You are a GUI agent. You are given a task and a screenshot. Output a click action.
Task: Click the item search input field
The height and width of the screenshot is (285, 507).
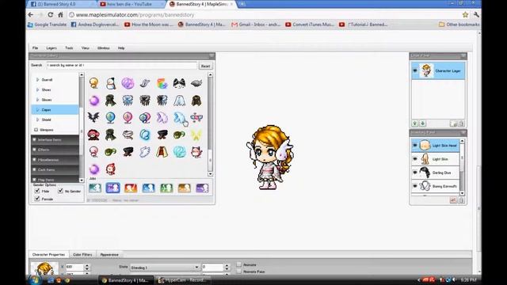coord(121,65)
